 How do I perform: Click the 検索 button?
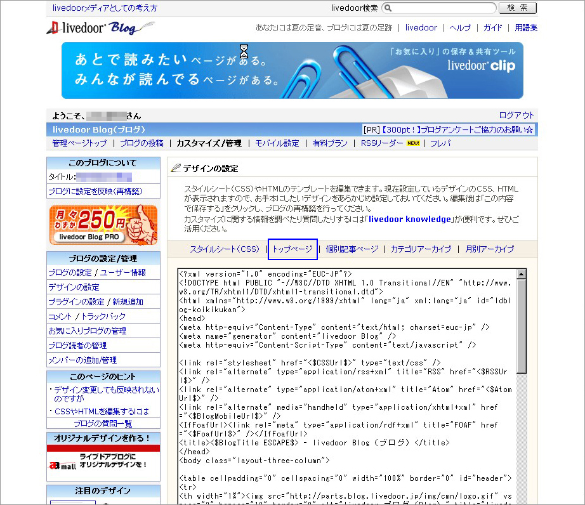(518, 8)
